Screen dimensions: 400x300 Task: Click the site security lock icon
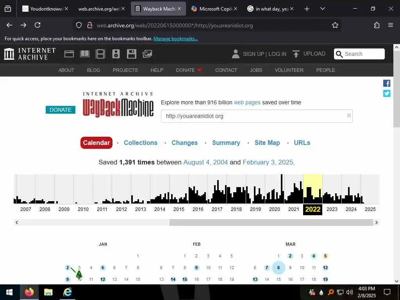tap(89, 25)
